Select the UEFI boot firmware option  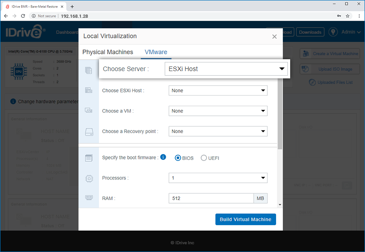[203, 158]
